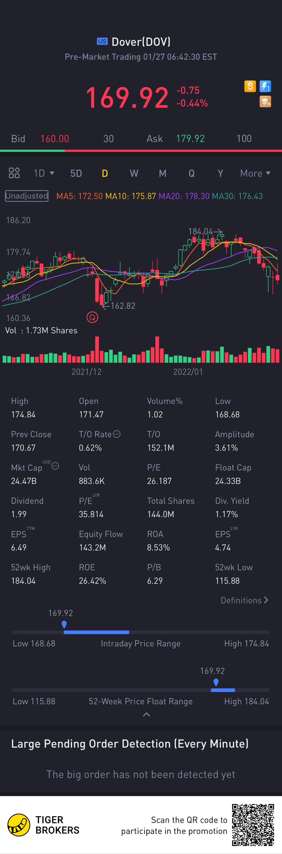
Task: Tap the Tiger Brokers logo
Action: [19, 825]
